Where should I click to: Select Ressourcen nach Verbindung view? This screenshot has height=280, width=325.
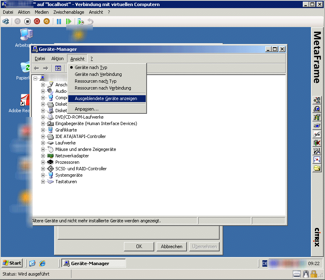[107, 88]
